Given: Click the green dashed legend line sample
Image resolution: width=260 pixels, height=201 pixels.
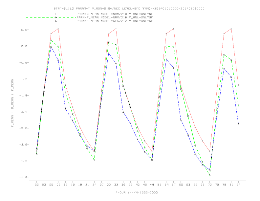Looking at the screenshot, I should point(51,17).
